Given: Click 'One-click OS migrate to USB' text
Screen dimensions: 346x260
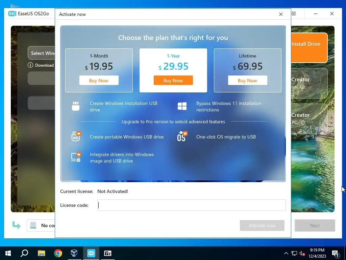Looking at the screenshot, I should coord(226,137).
